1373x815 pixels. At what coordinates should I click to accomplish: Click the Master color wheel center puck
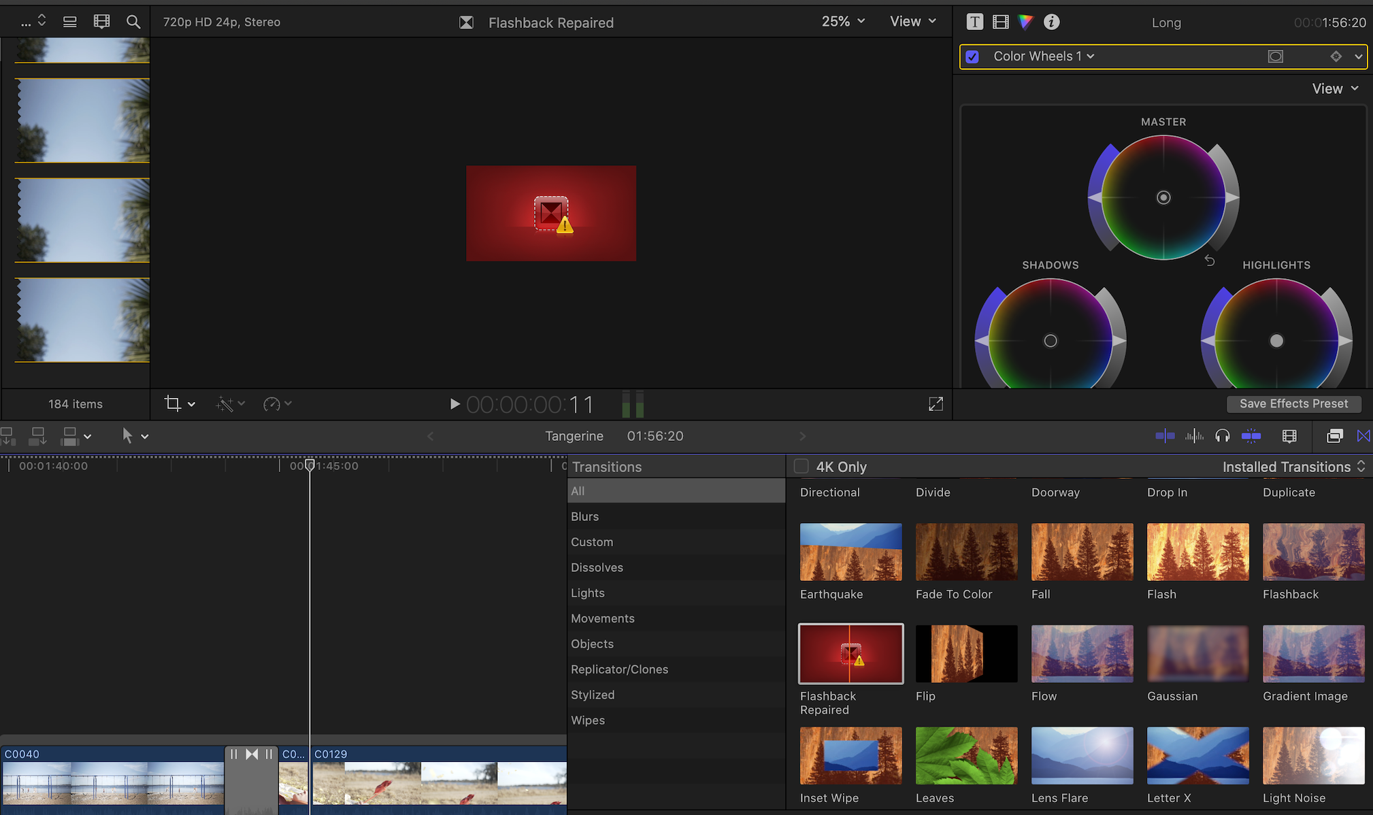pyautogui.click(x=1163, y=197)
